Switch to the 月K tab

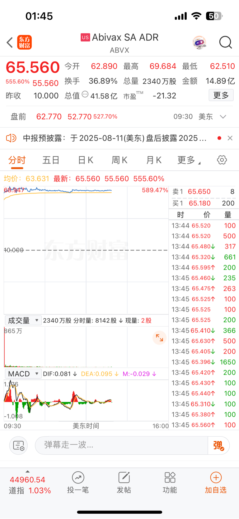[x=154, y=160]
